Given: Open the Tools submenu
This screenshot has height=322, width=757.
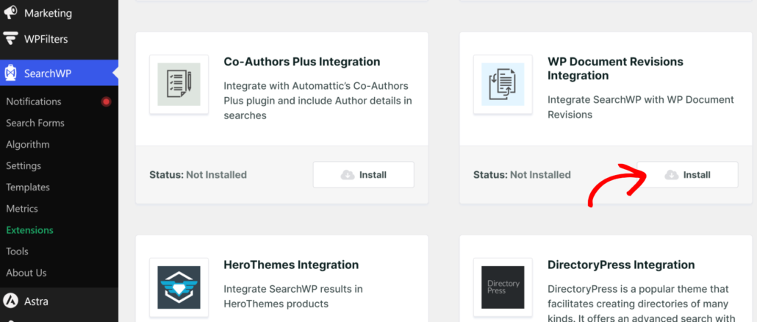Looking at the screenshot, I should coord(17,251).
